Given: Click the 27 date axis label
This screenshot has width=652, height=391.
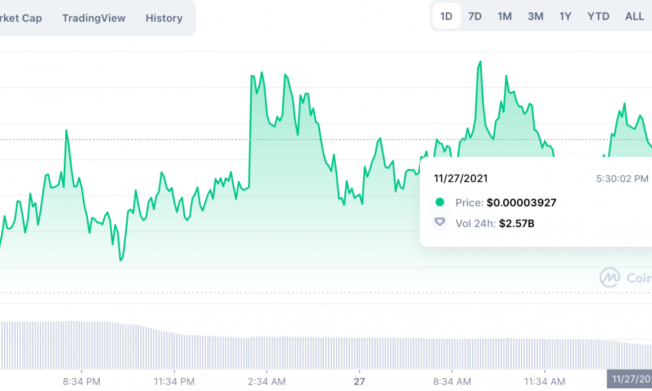Looking at the screenshot, I should pos(359,381).
